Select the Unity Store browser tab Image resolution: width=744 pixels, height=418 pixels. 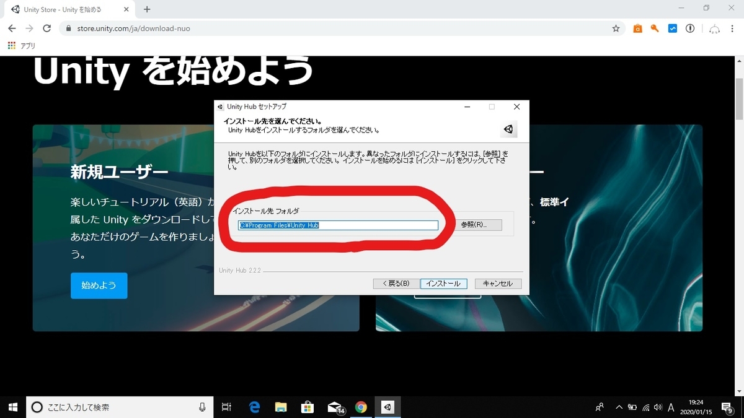click(69, 10)
